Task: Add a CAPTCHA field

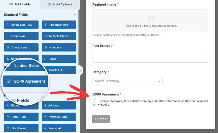Action: [61, 70]
